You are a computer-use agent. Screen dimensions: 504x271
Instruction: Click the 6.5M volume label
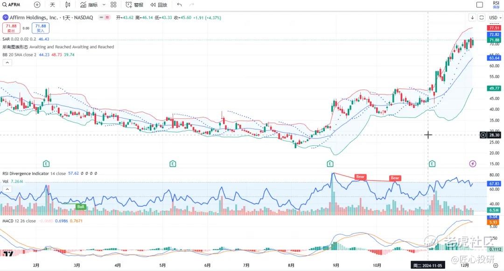494,210
